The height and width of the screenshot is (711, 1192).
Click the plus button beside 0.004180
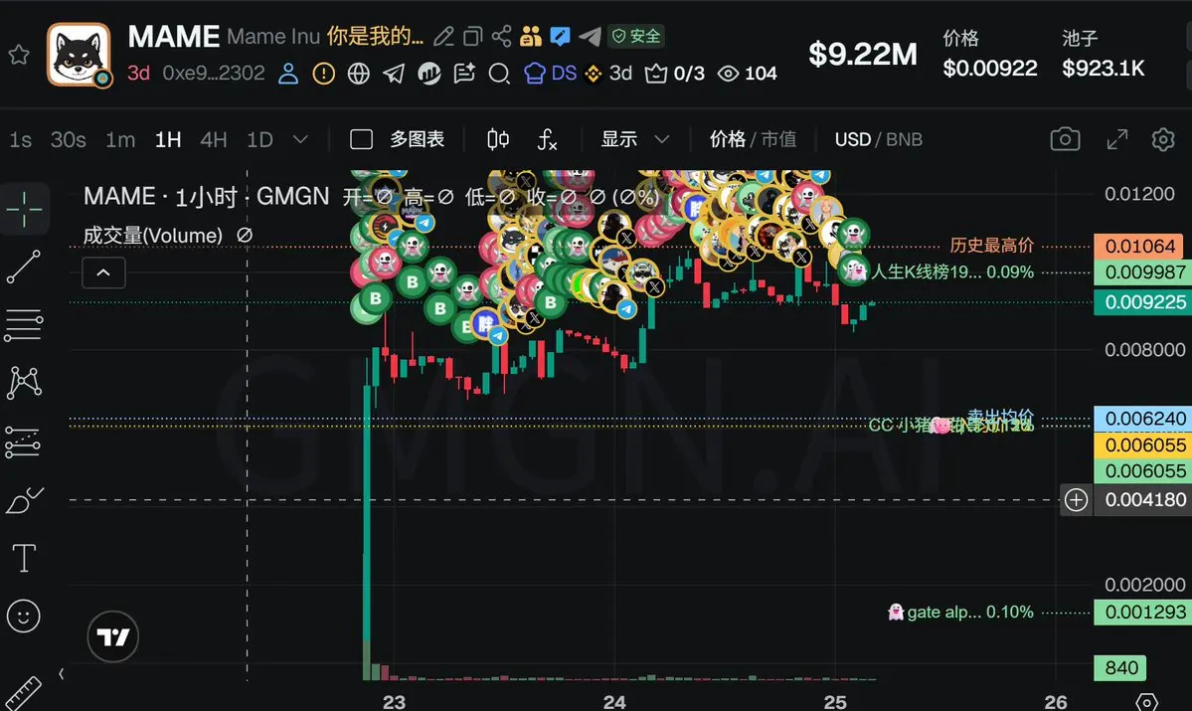[x=1076, y=499]
